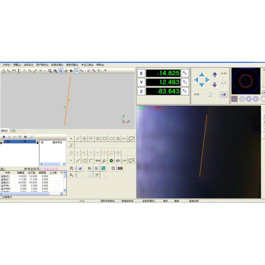Viewport: 265px width, 265px height.
Task: Expand the coordinate system dropdown arrow
Action: (x=76, y=168)
